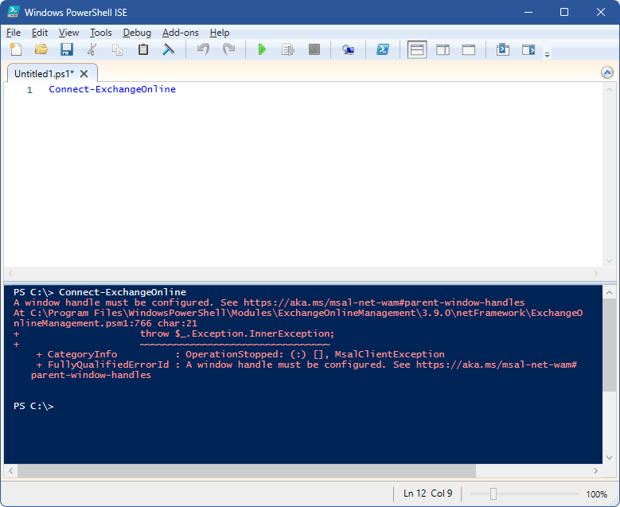Screen dimensions: 620x507
Task: Click Show Command Add-on icon
Action: (528, 49)
